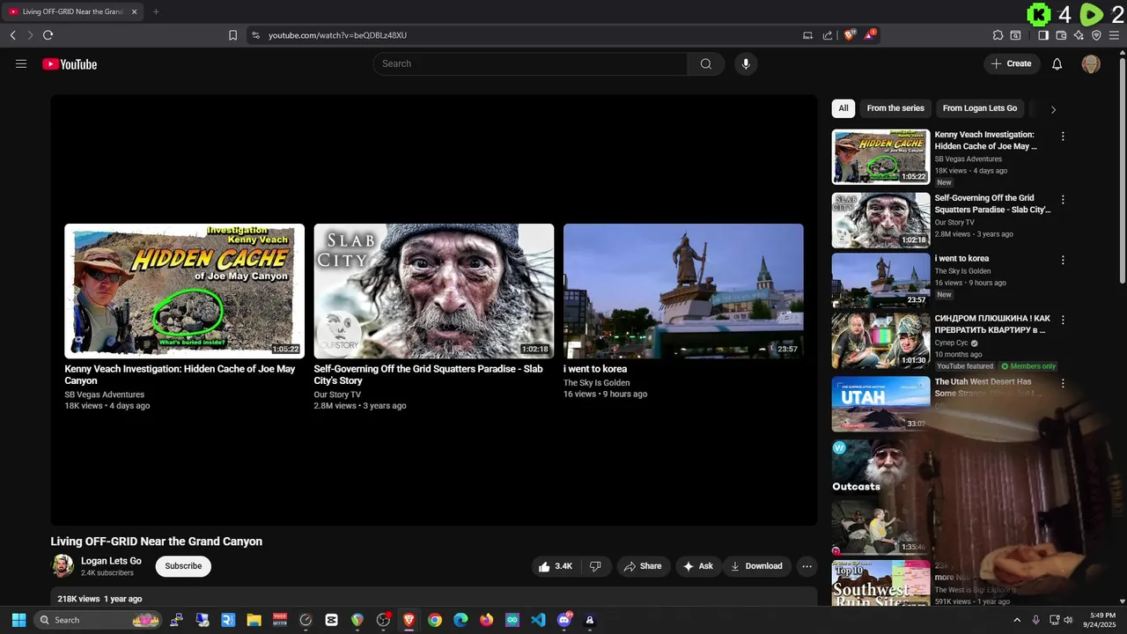Open the Slab City end screen thumbnail
Screen dimensions: 1127x634
tap(434, 291)
